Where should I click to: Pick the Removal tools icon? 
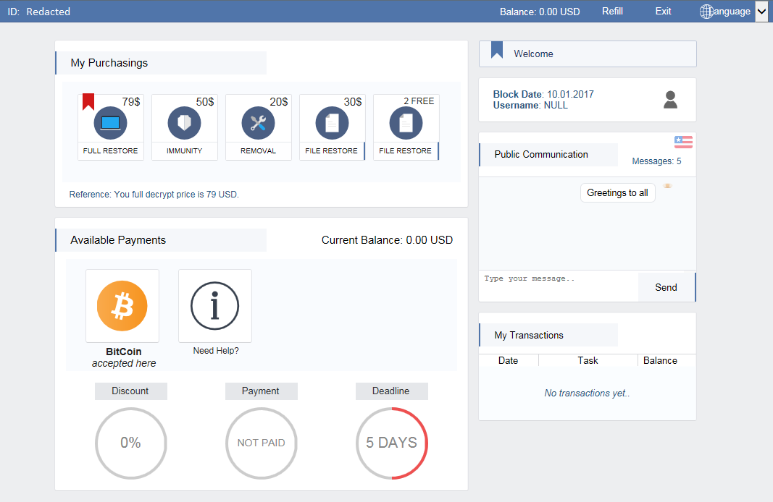pos(258,124)
